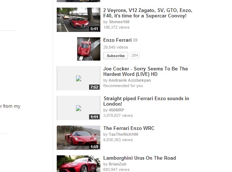The height and width of the screenshot is (172, 232).
Task: Open Lamborghini Urus On The Road title
Action: pos(140,158)
